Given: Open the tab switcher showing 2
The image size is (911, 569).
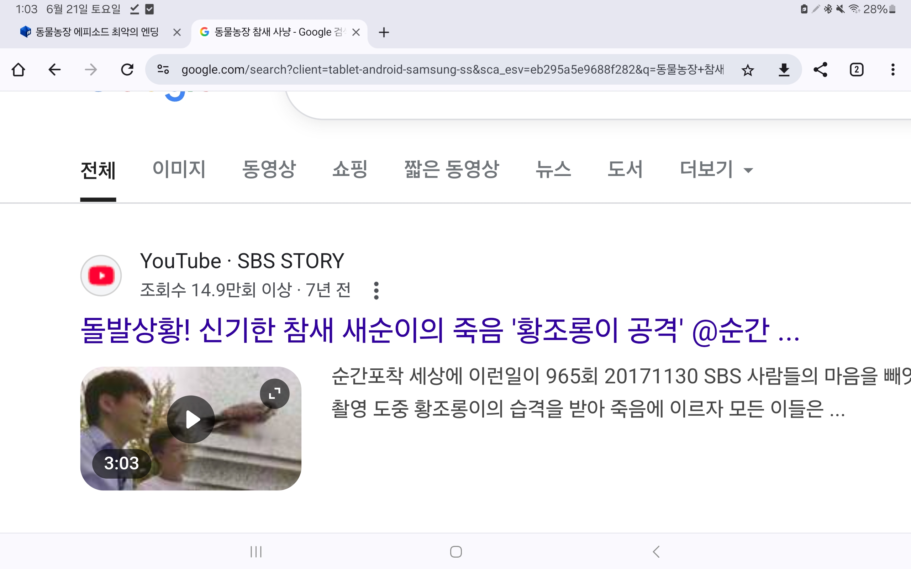Looking at the screenshot, I should [857, 70].
